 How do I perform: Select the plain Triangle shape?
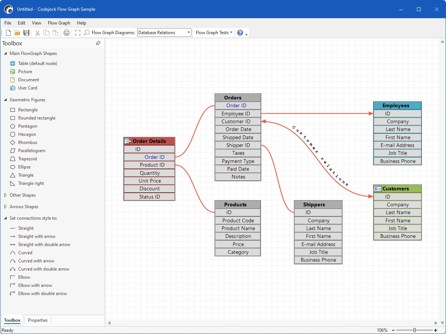[x=26, y=175]
